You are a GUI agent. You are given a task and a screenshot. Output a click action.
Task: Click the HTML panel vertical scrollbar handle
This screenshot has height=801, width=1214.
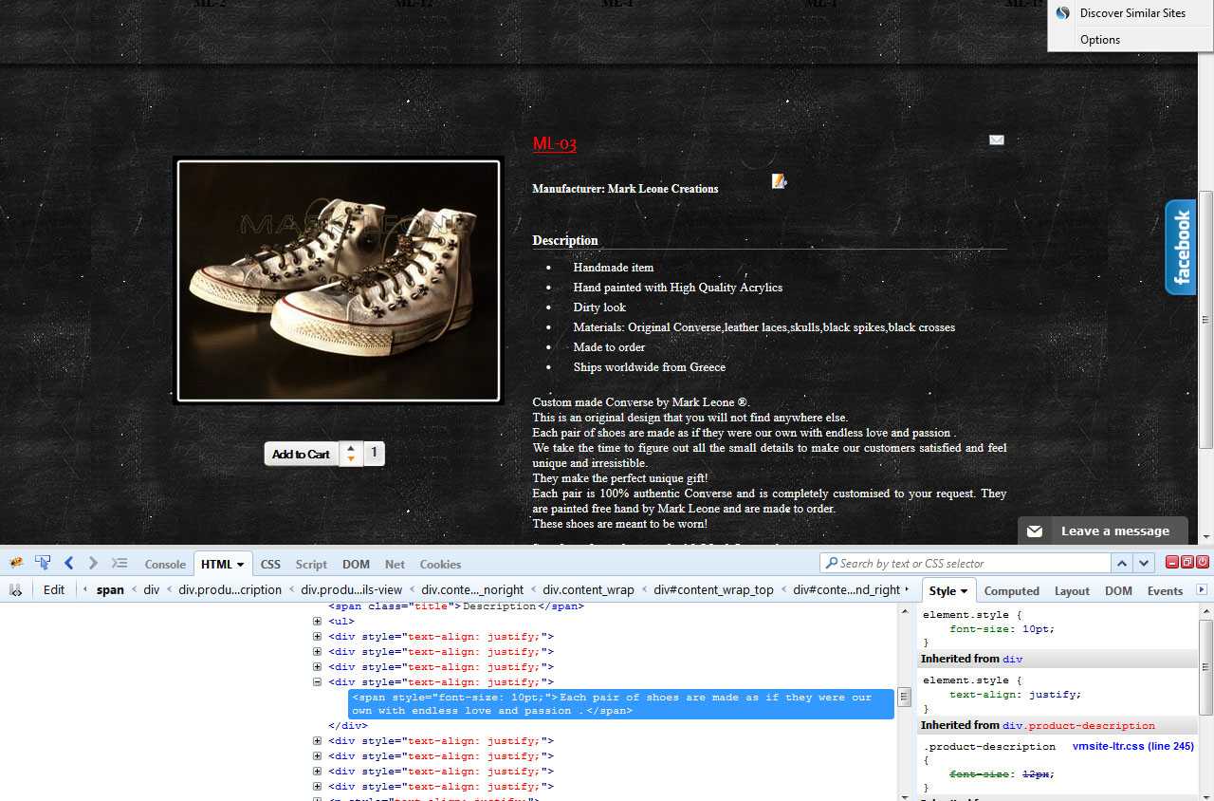[x=905, y=698]
